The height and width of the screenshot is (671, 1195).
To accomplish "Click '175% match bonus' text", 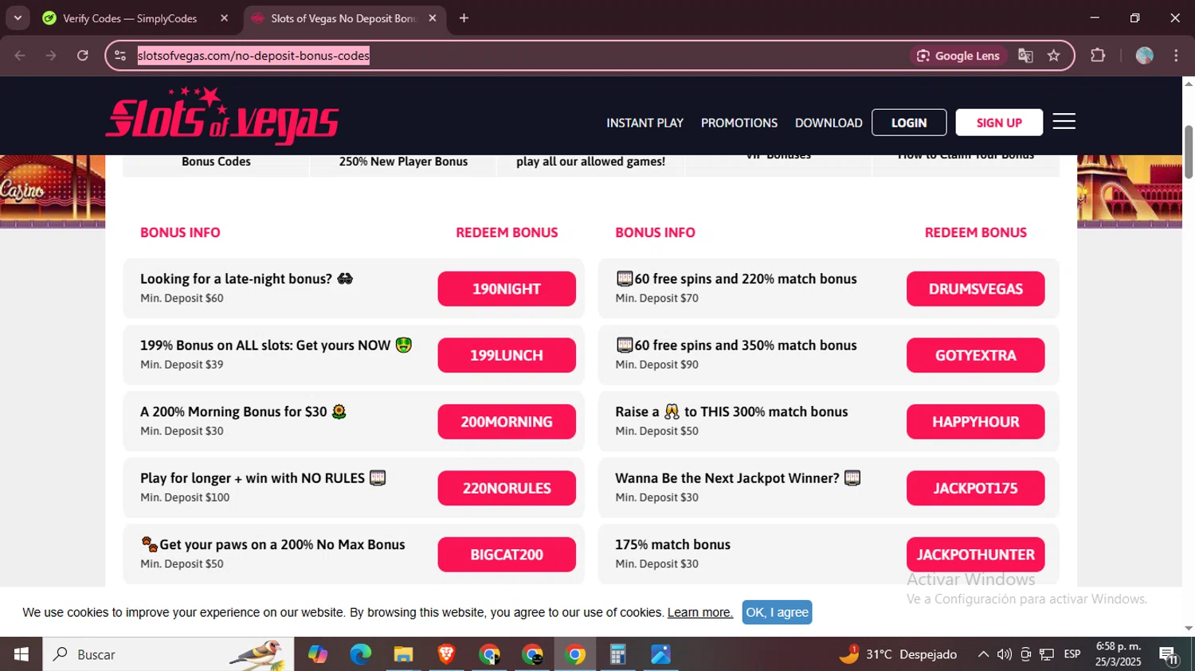I will click(x=672, y=544).
